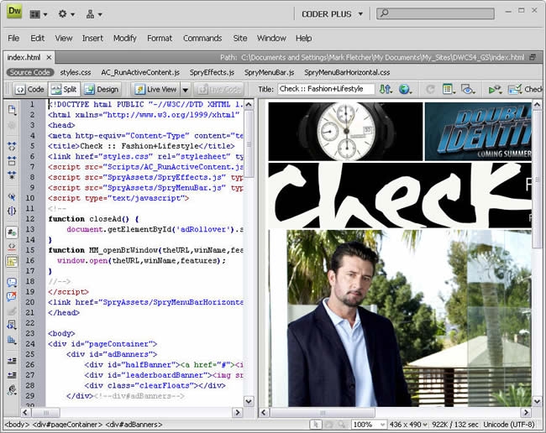546x433 pixels.
Task: Click into the Title text field
Action: [x=326, y=89]
